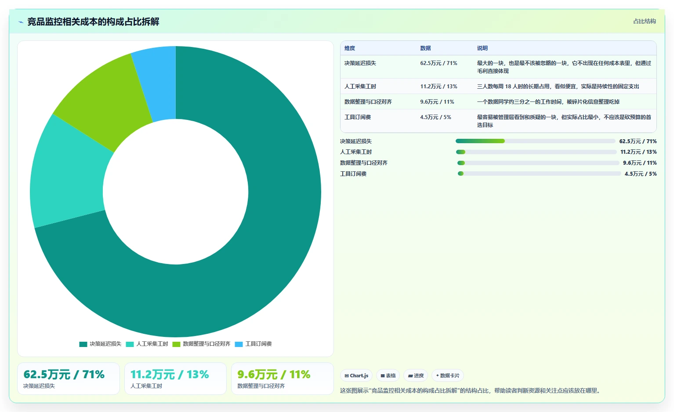Click the 数据整理与口径对齐 progress bar

[538, 163]
